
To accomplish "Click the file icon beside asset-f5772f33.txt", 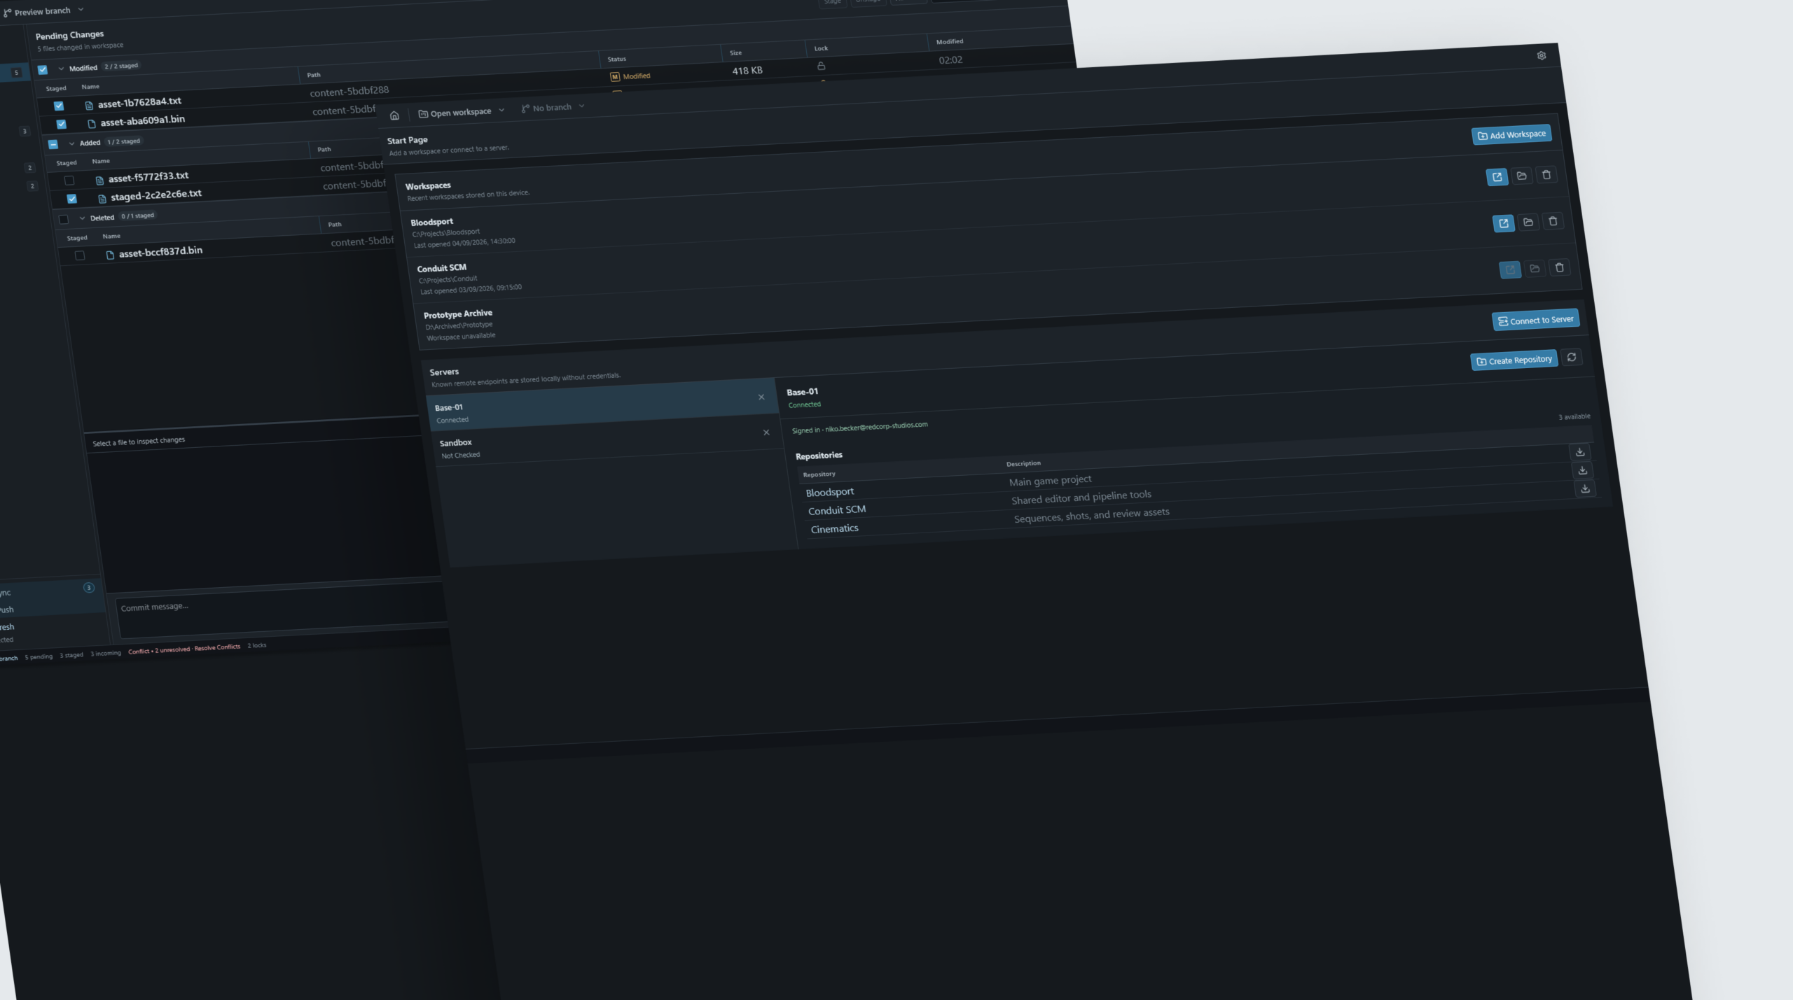I will 99,180.
